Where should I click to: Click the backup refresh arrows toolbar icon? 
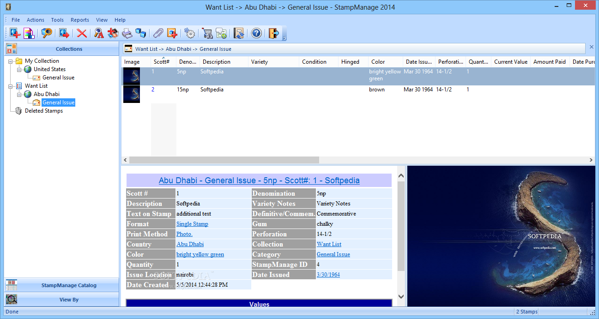click(x=239, y=33)
